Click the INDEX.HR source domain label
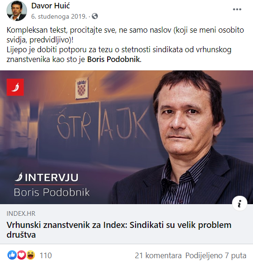 point(21,213)
